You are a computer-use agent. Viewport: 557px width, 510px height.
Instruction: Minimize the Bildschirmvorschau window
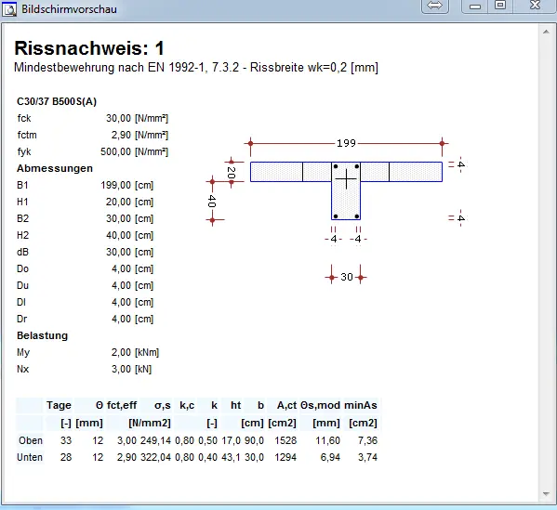(475, 6)
